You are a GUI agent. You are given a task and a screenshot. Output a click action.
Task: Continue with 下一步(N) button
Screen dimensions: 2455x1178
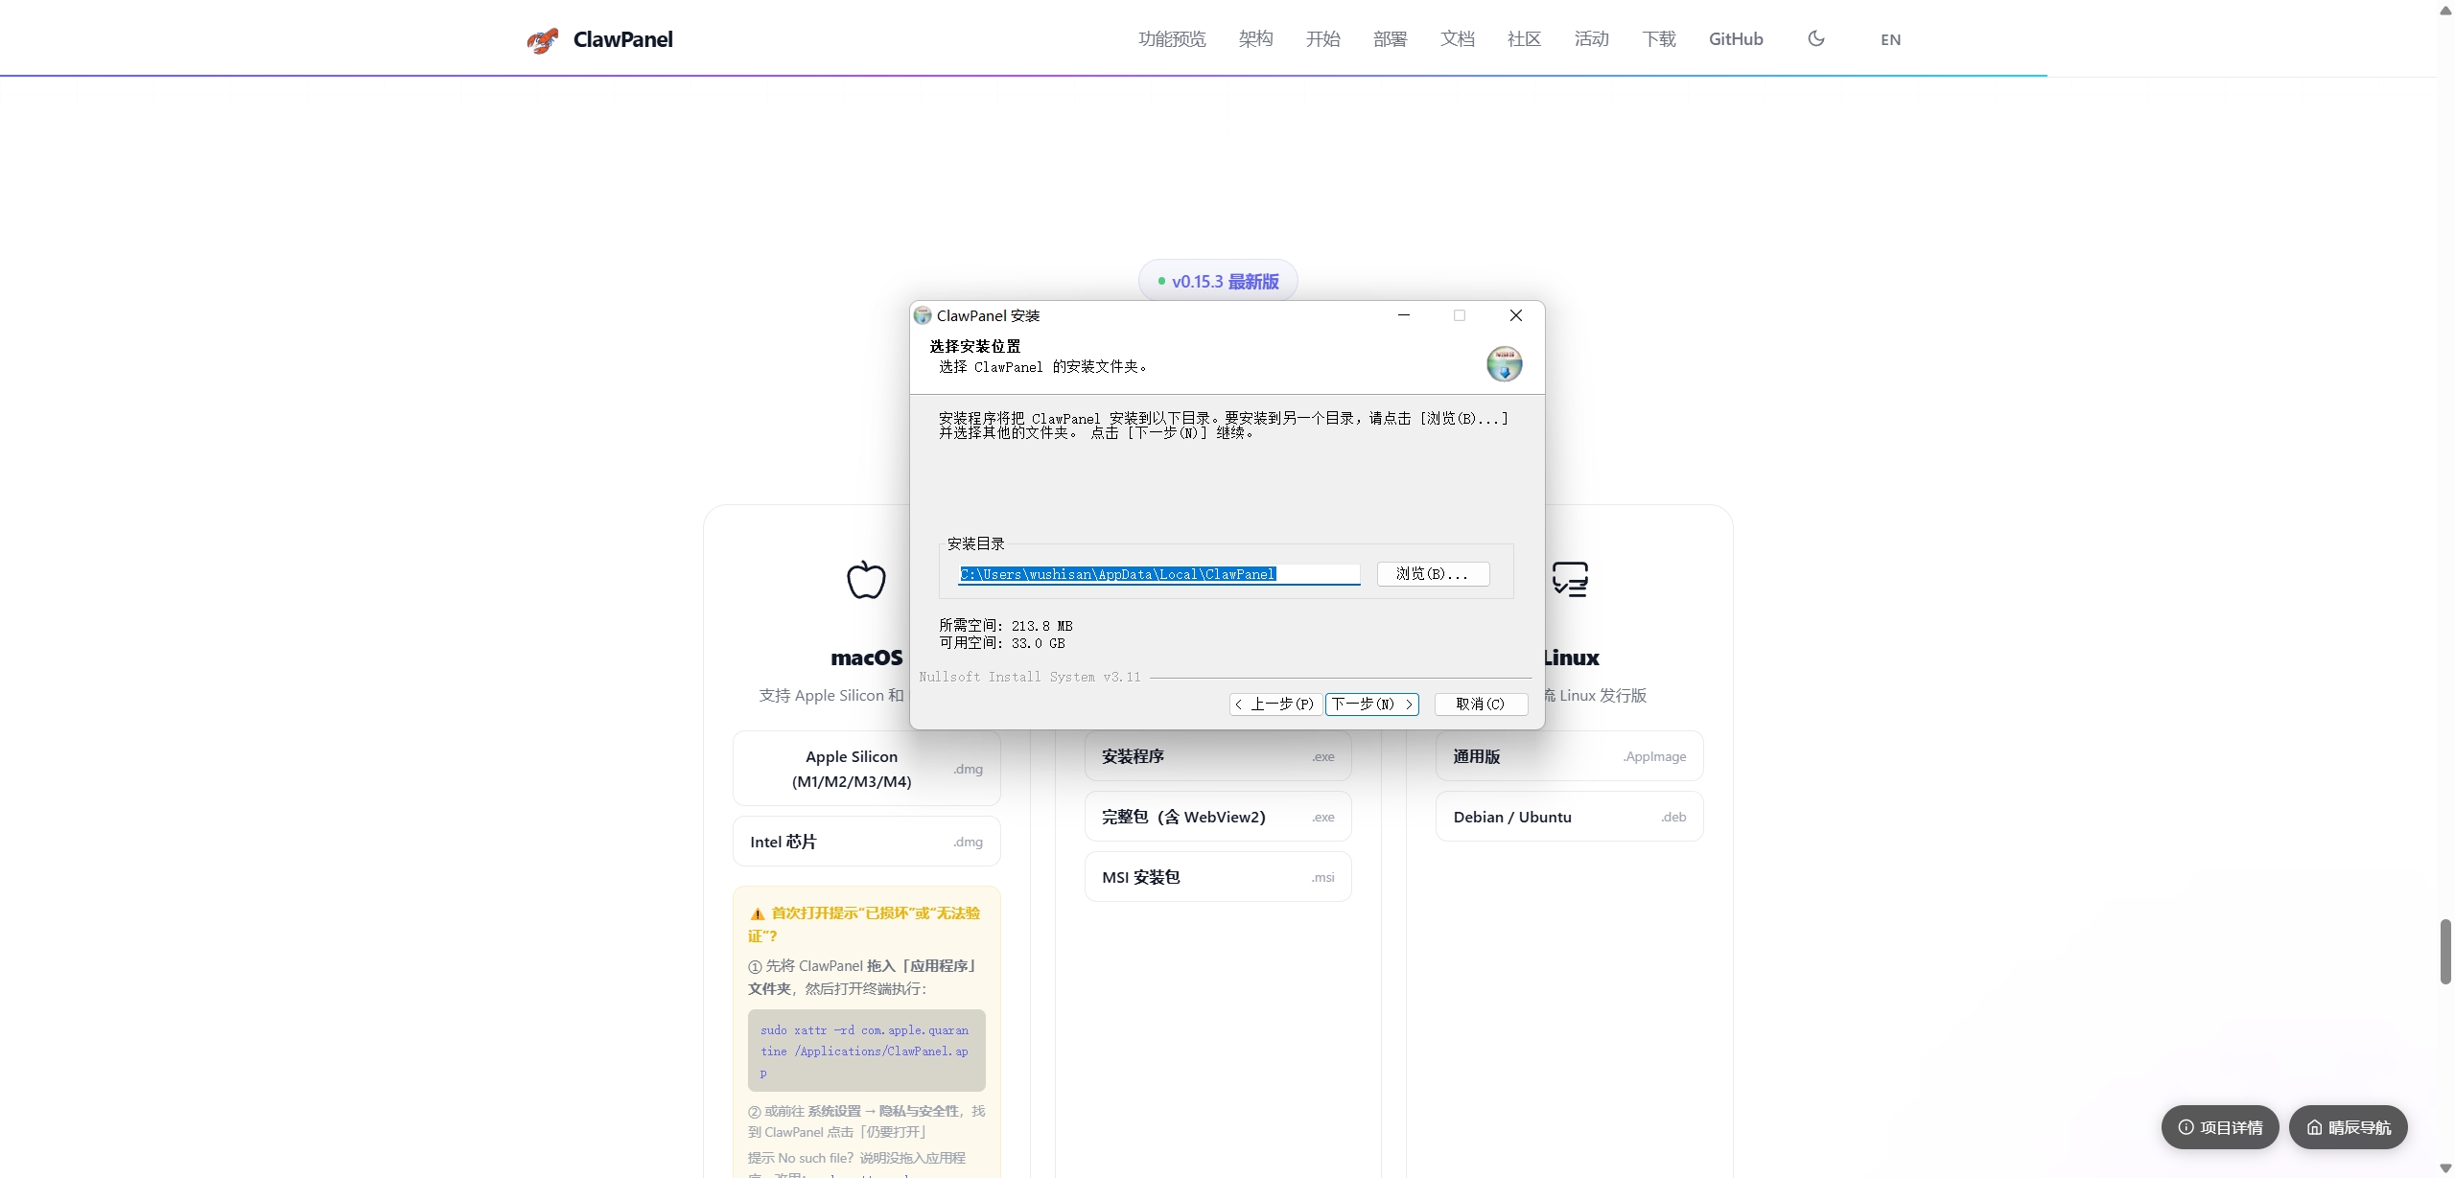pyautogui.click(x=1372, y=704)
